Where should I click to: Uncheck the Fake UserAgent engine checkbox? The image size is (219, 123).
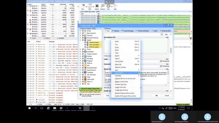[85, 45]
